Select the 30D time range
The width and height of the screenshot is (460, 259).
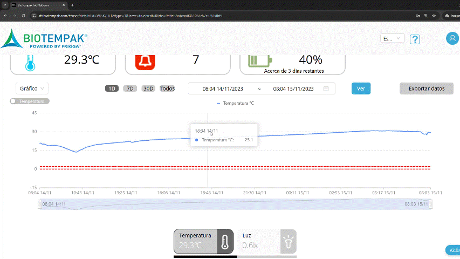[148, 88]
